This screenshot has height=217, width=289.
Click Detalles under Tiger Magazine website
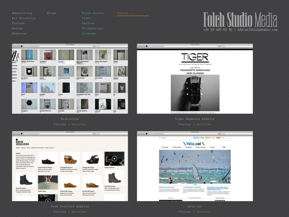(204, 124)
